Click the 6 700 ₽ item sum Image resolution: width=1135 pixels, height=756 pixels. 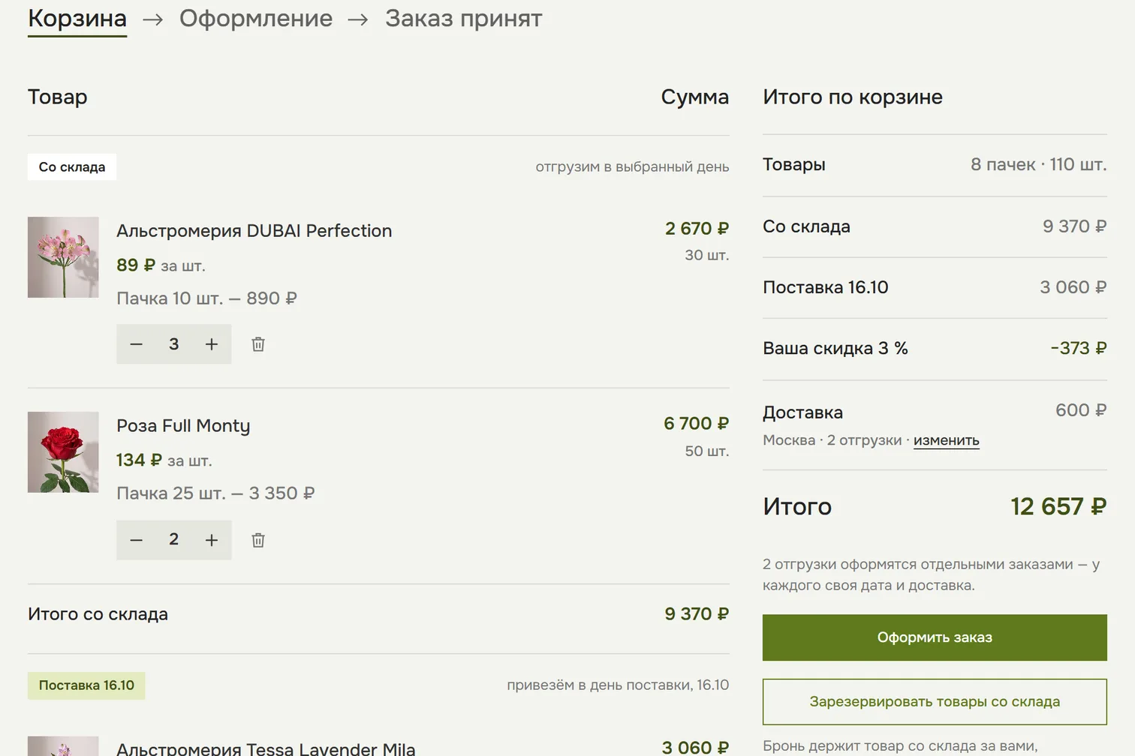[697, 424]
